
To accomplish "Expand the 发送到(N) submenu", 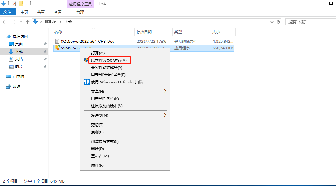I will pyautogui.click(x=125, y=116).
